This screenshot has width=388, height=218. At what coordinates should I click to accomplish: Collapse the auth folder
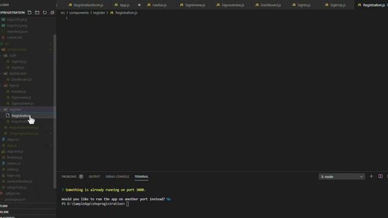point(12,55)
